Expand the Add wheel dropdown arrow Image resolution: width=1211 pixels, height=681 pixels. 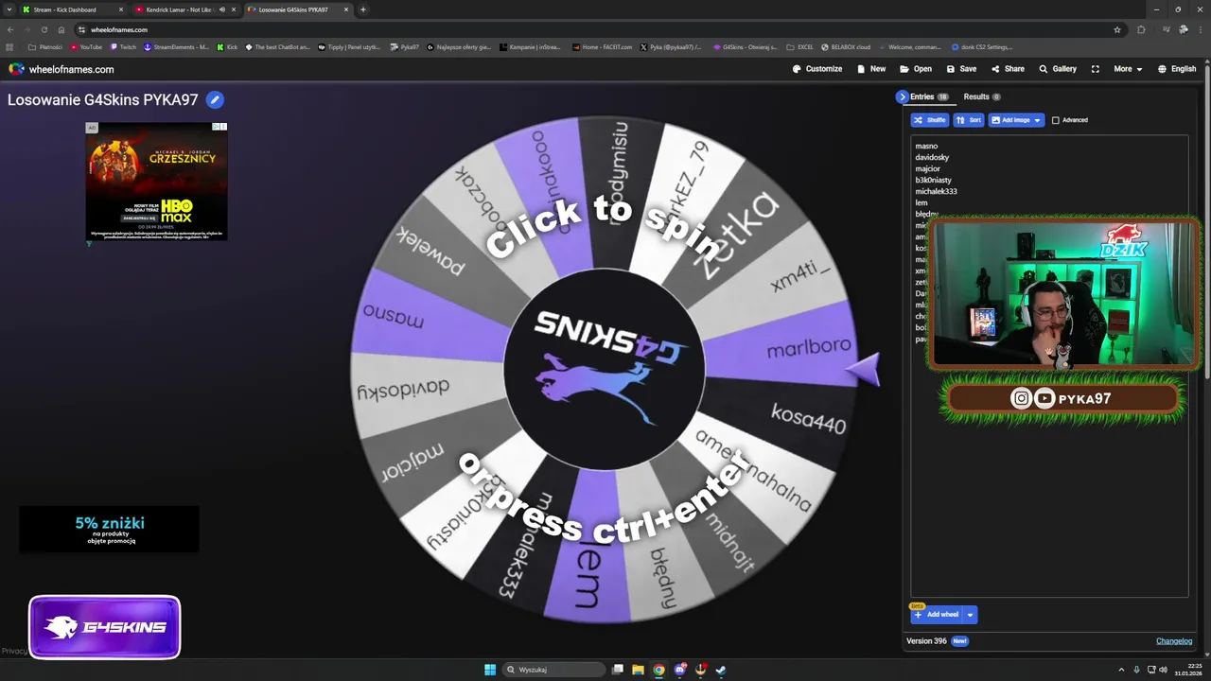pyautogui.click(x=970, y=615)
